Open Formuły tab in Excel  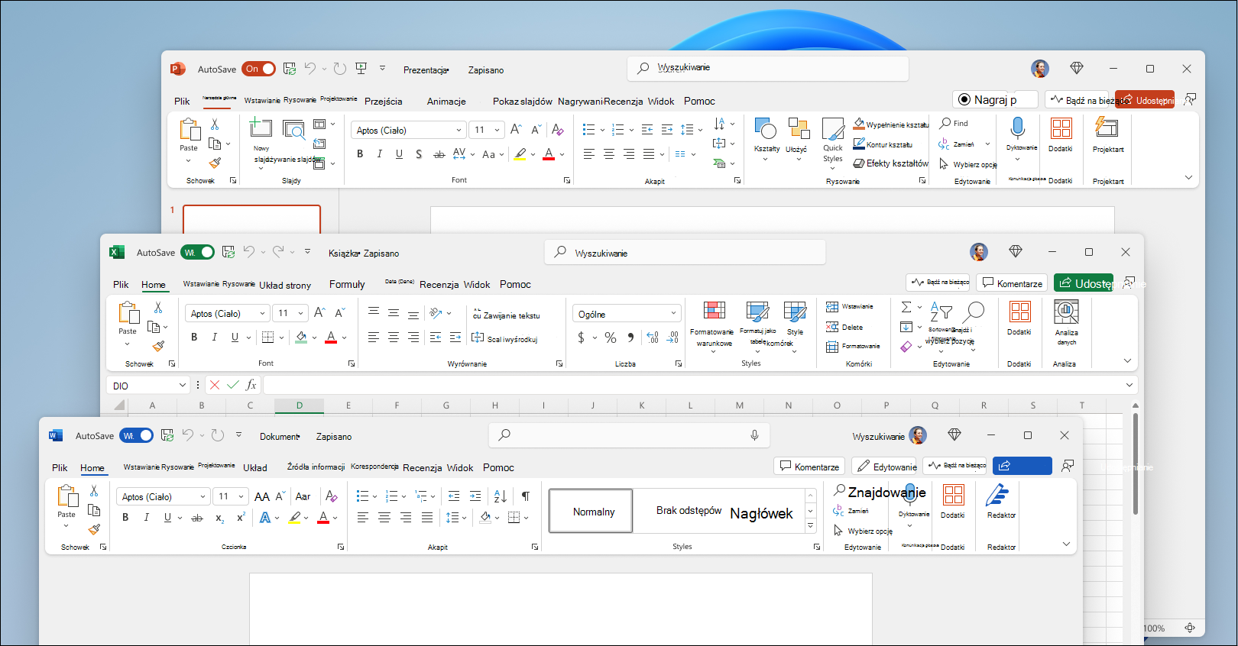pyautogui.click(x=347, y=284)
